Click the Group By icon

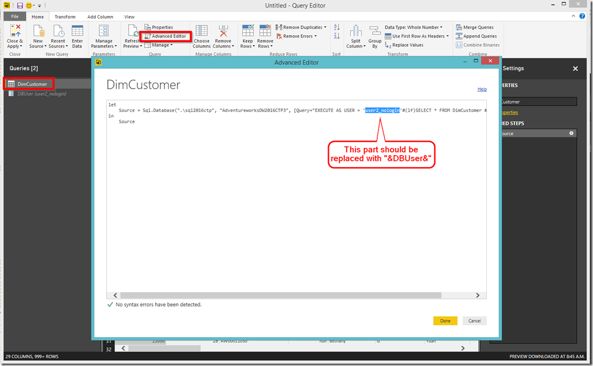(375, 31)
